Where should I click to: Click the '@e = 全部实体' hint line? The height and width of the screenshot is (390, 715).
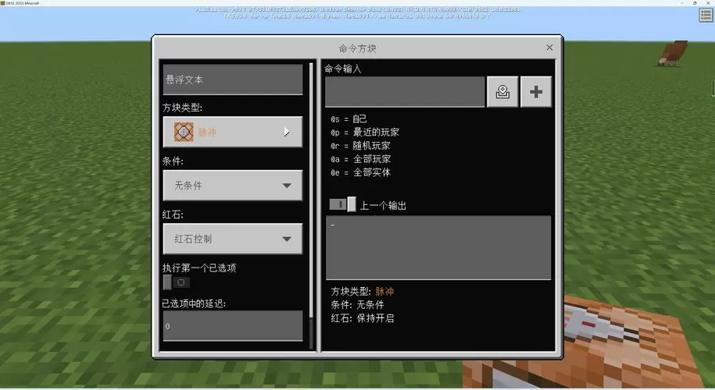tap(360, 172)
